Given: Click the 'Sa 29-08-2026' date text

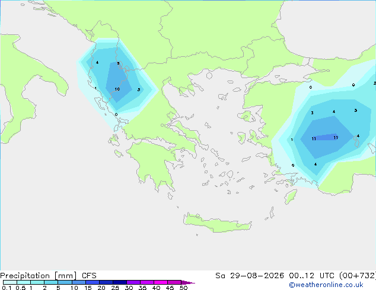Looking at the screenshot, I should tap(250, 276).
